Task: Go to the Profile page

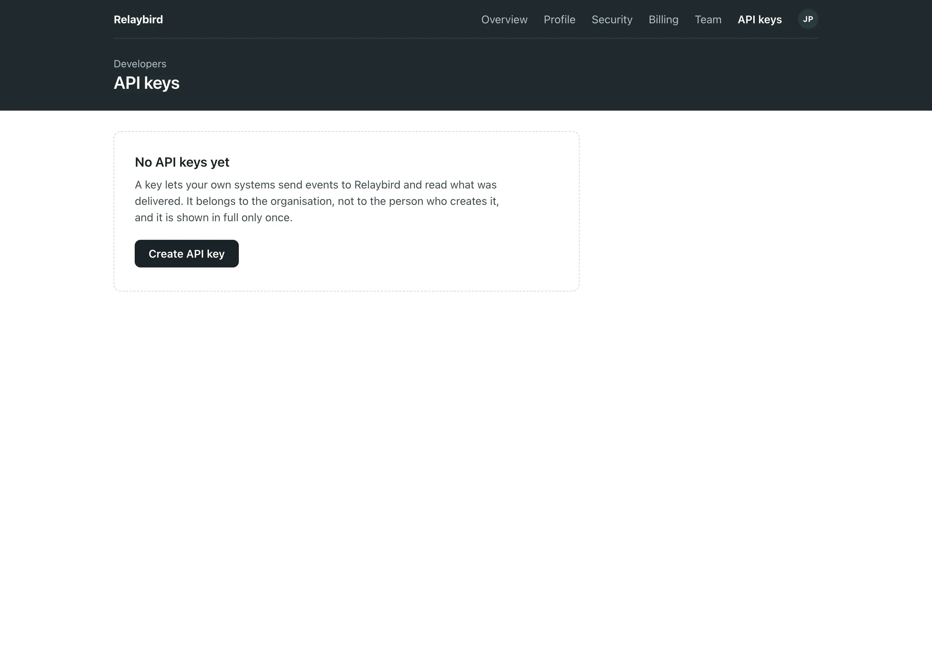Action: [559, 20]
